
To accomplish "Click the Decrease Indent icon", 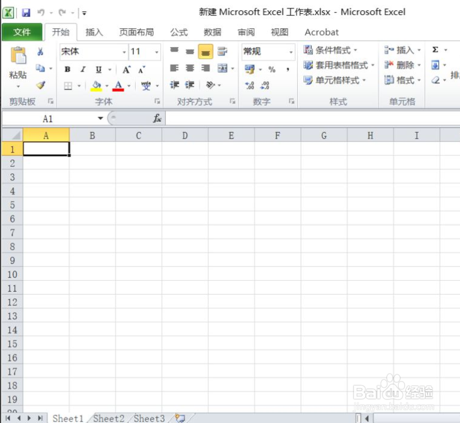I will click(174, 85).
